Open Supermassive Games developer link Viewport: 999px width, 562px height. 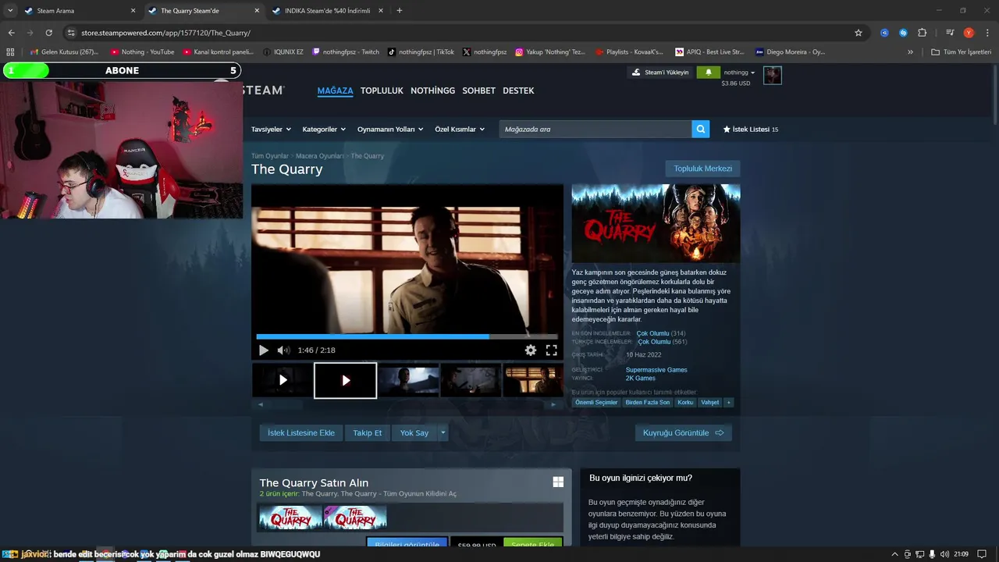click(x=656, y=370)
